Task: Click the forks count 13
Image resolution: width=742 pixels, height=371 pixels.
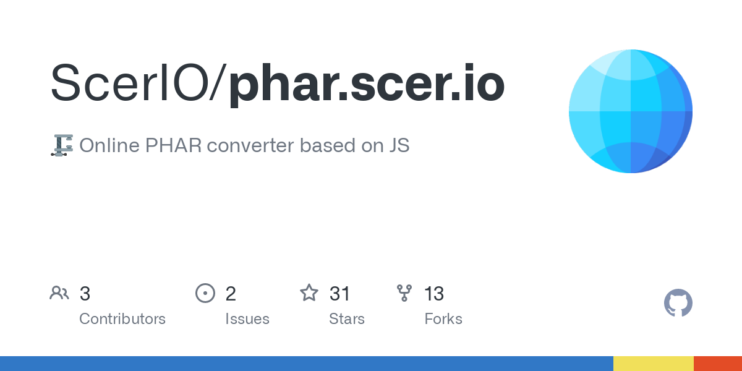Action: (x=434, y=294)
